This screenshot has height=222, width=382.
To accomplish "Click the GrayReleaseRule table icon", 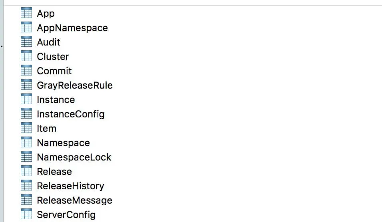I will pyautogui.click(x=26, y=85).
